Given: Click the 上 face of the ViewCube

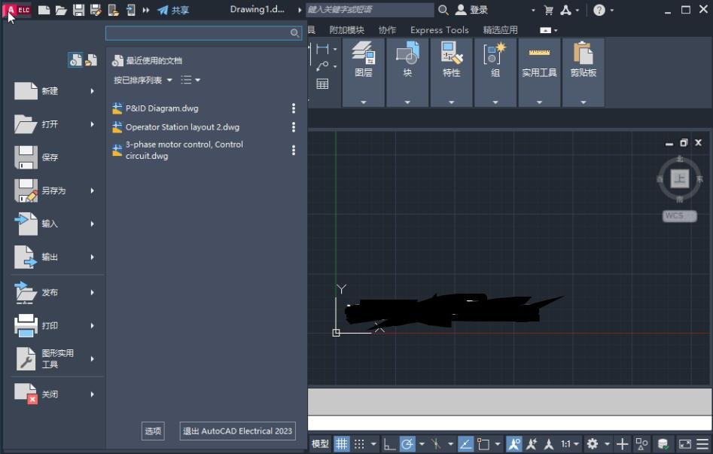Looking at the screenshot, I should pyautogui.click(x=679, y=178).
